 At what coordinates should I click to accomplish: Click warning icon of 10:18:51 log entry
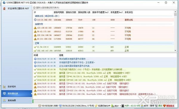click(35, 87)
